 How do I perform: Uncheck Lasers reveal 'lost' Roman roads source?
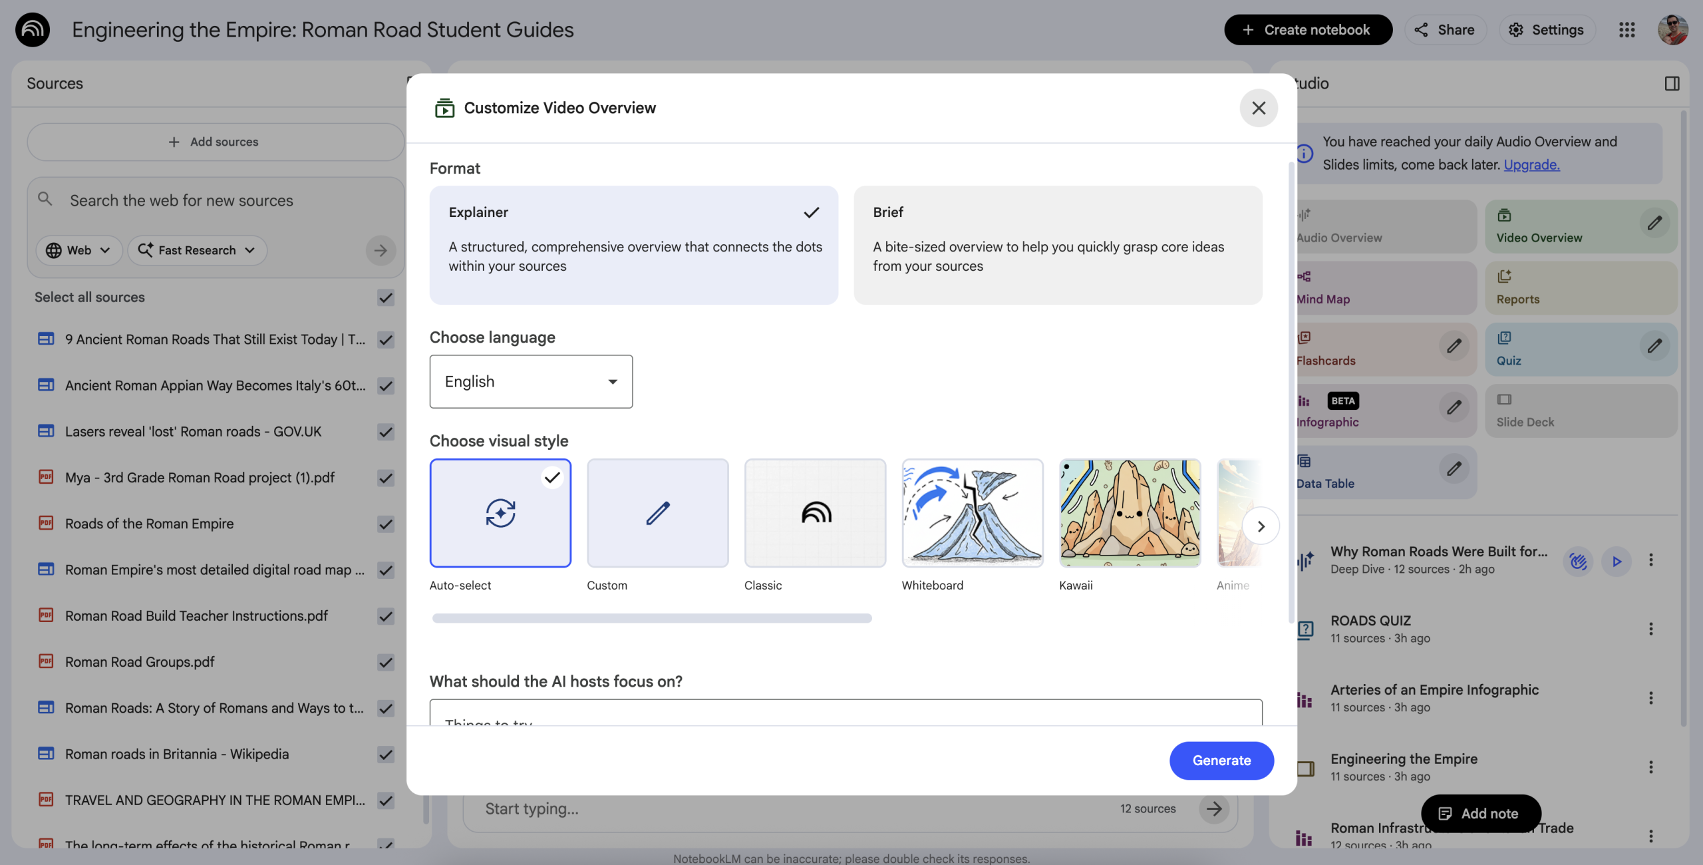coord(386,432)
